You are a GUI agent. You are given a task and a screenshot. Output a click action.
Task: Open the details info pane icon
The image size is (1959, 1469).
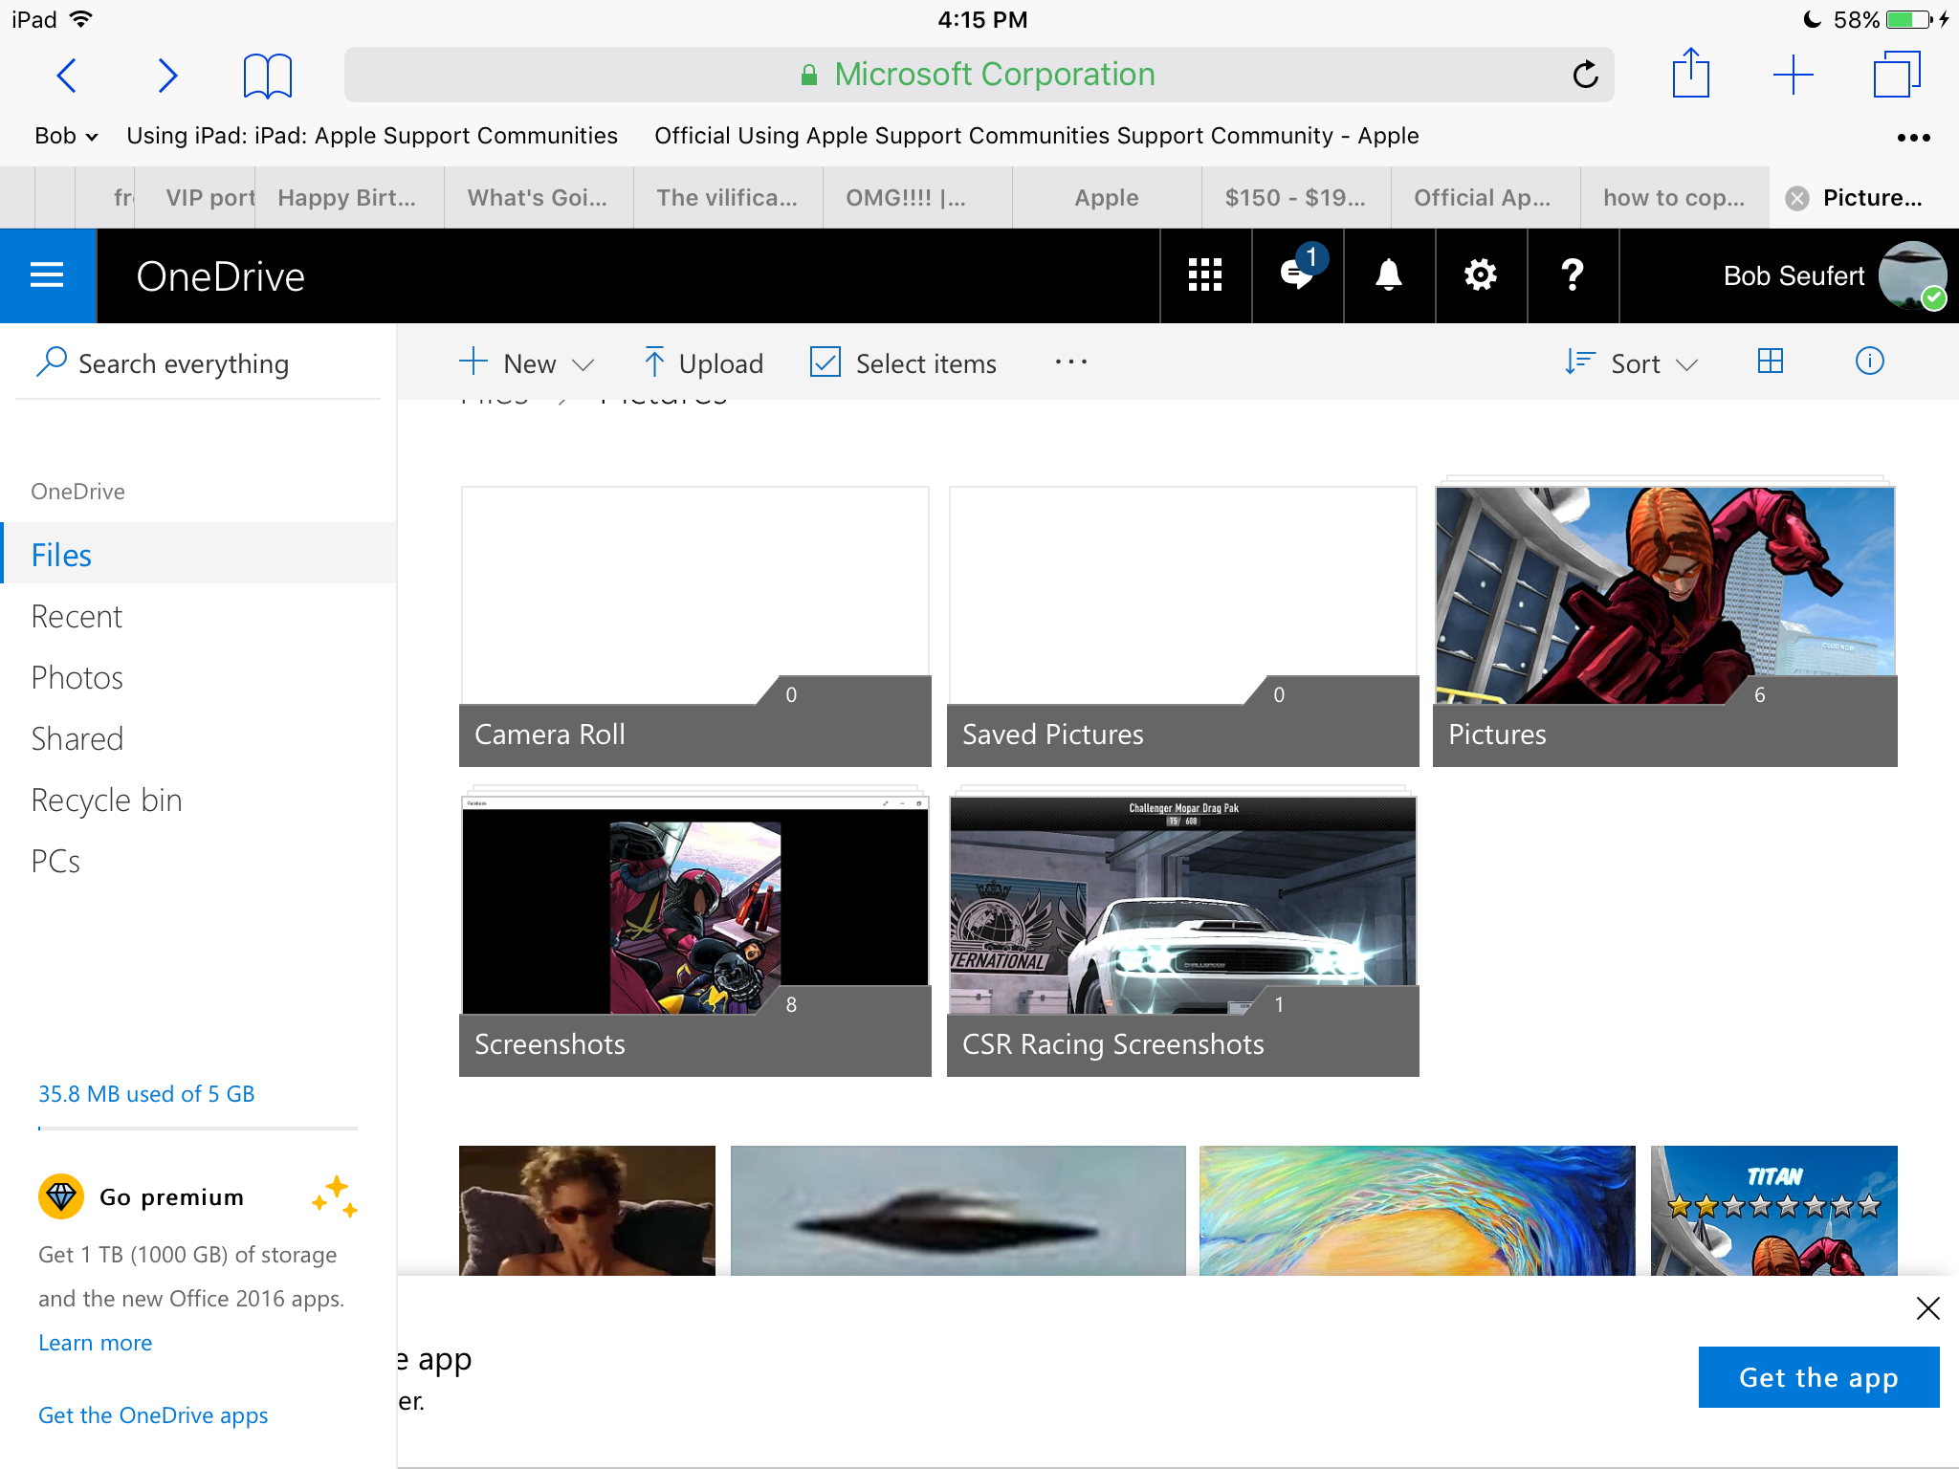1869,362
